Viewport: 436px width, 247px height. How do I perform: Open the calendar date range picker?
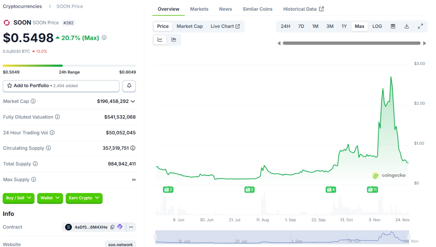point(393,26)
